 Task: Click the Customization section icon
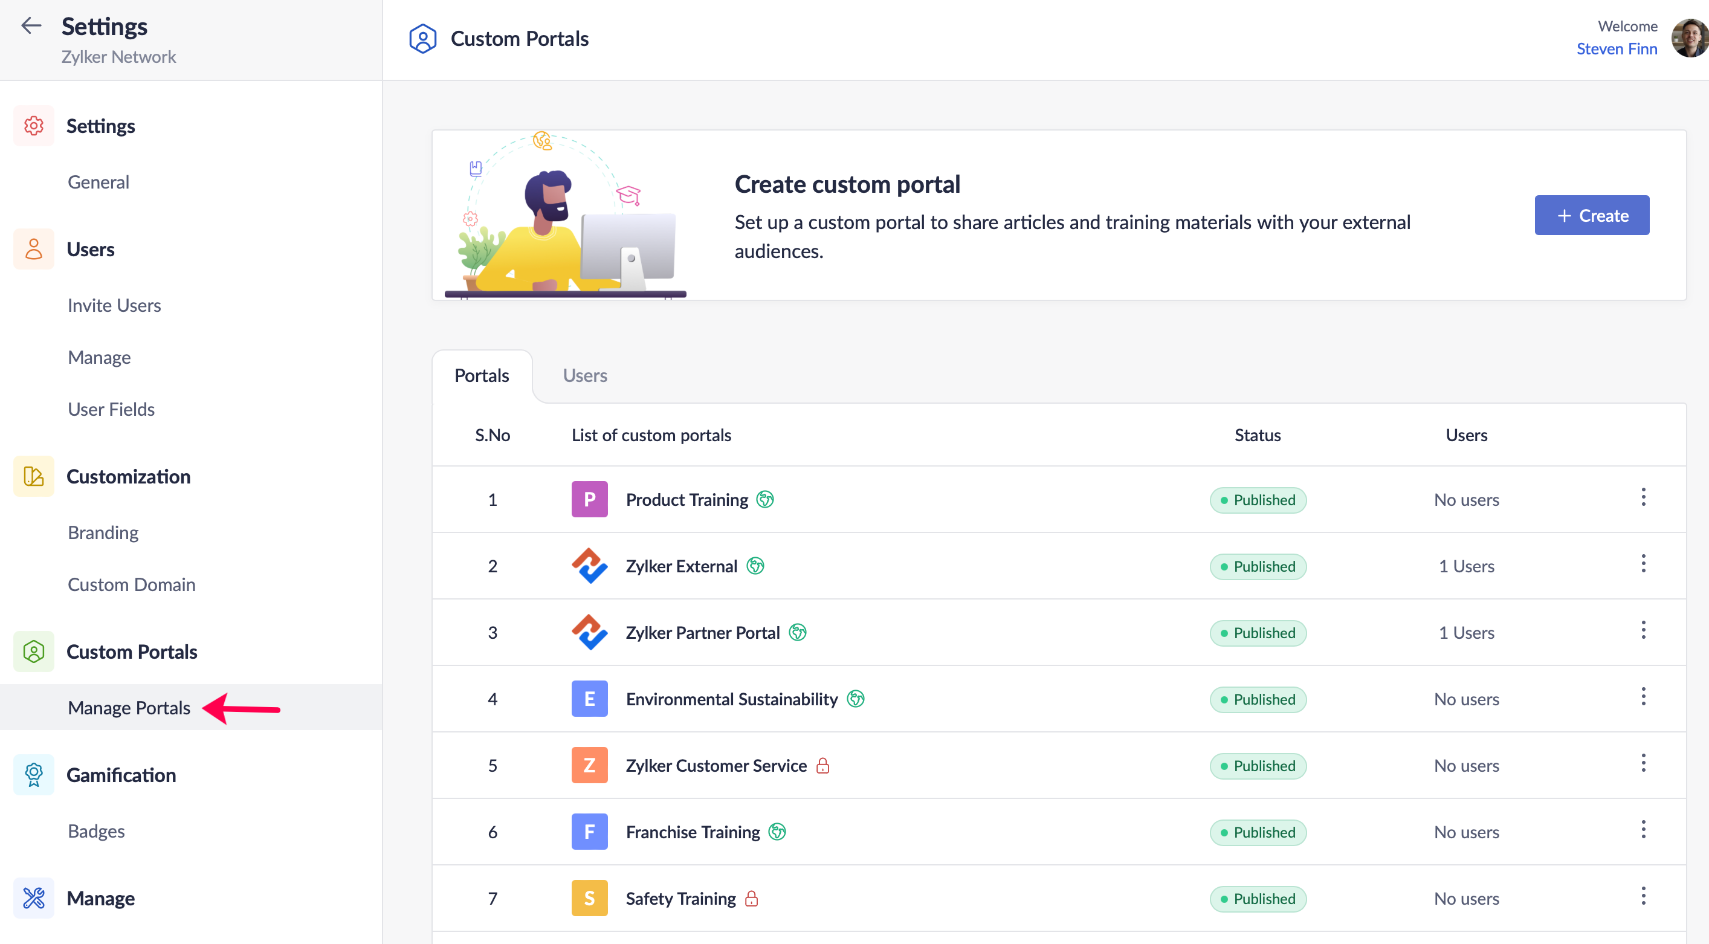pyautogui.click(x=33, y=476)
